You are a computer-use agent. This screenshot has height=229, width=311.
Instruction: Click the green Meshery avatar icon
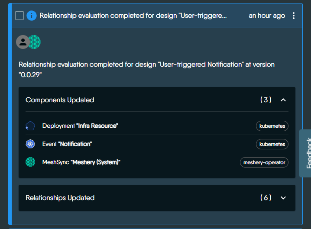(x=34, y=42)
